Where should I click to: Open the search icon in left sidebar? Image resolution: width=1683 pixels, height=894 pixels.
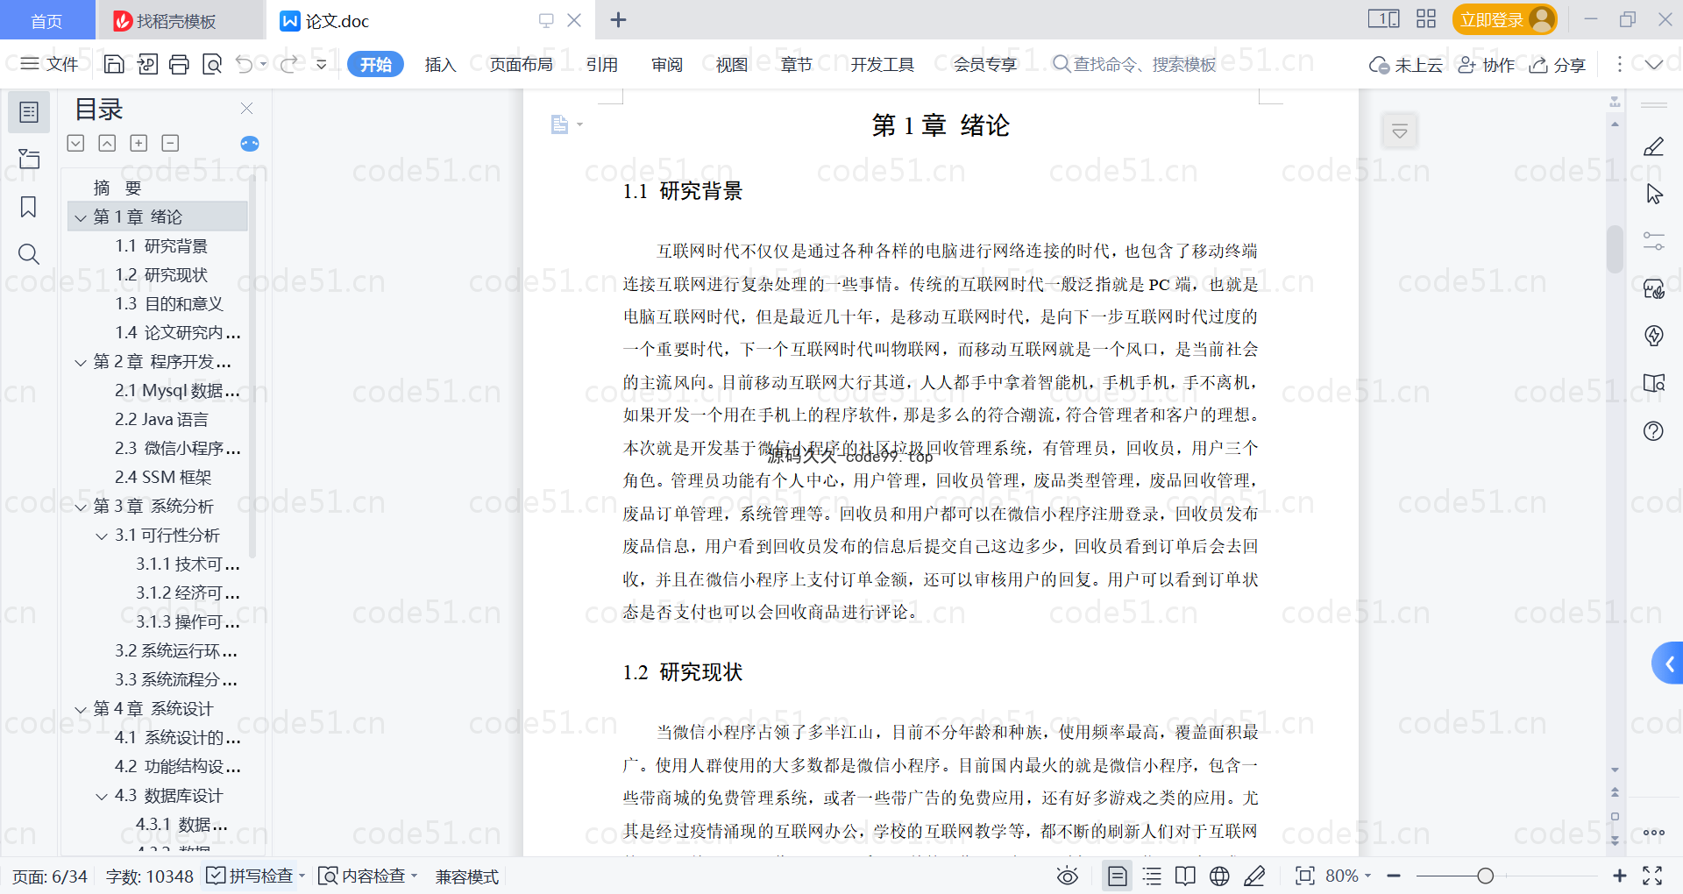(x=29, y=254)
